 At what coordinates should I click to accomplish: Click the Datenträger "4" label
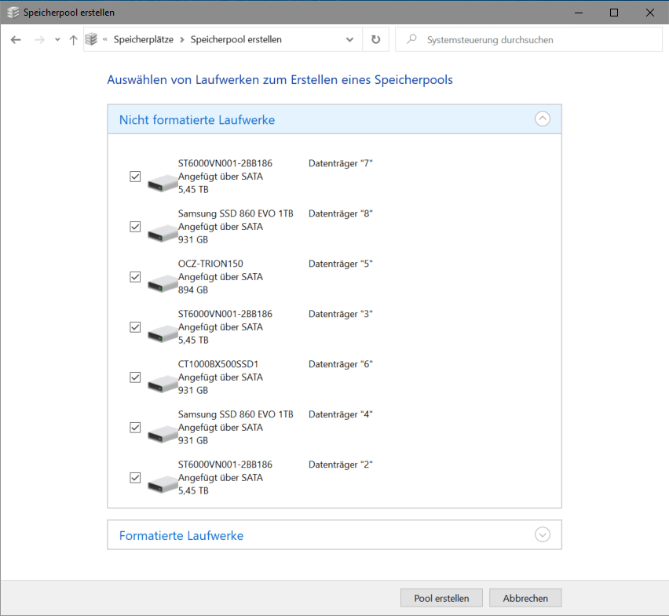click(x=341, y=414)
